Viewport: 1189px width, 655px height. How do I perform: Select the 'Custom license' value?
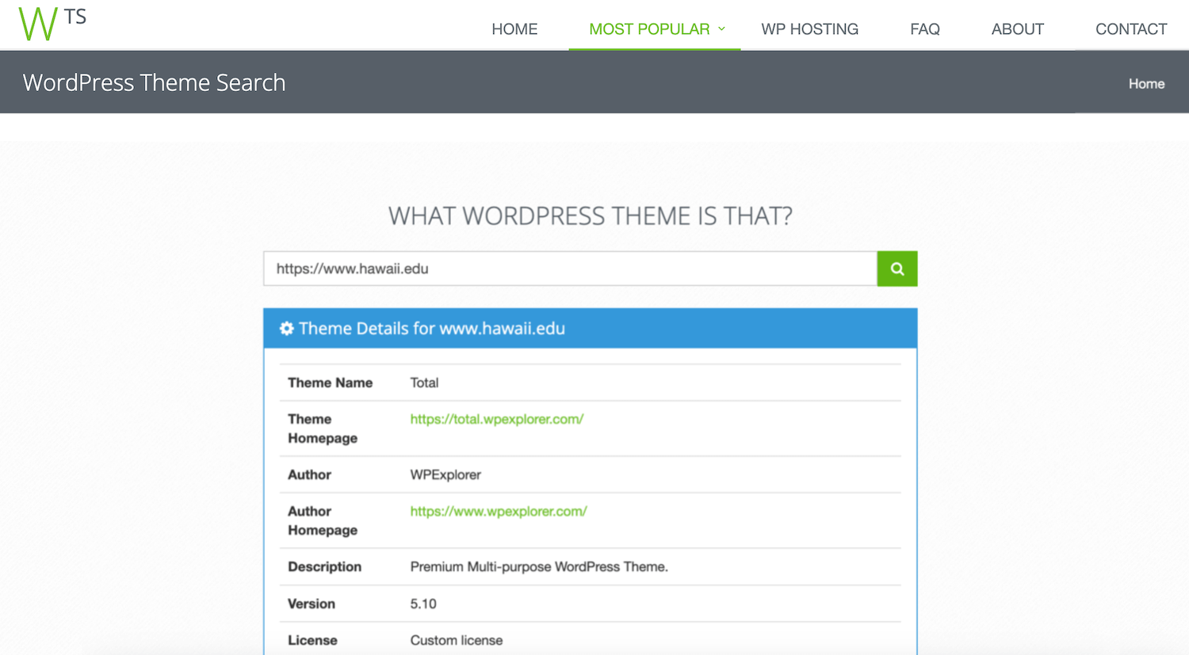[457, 640]
